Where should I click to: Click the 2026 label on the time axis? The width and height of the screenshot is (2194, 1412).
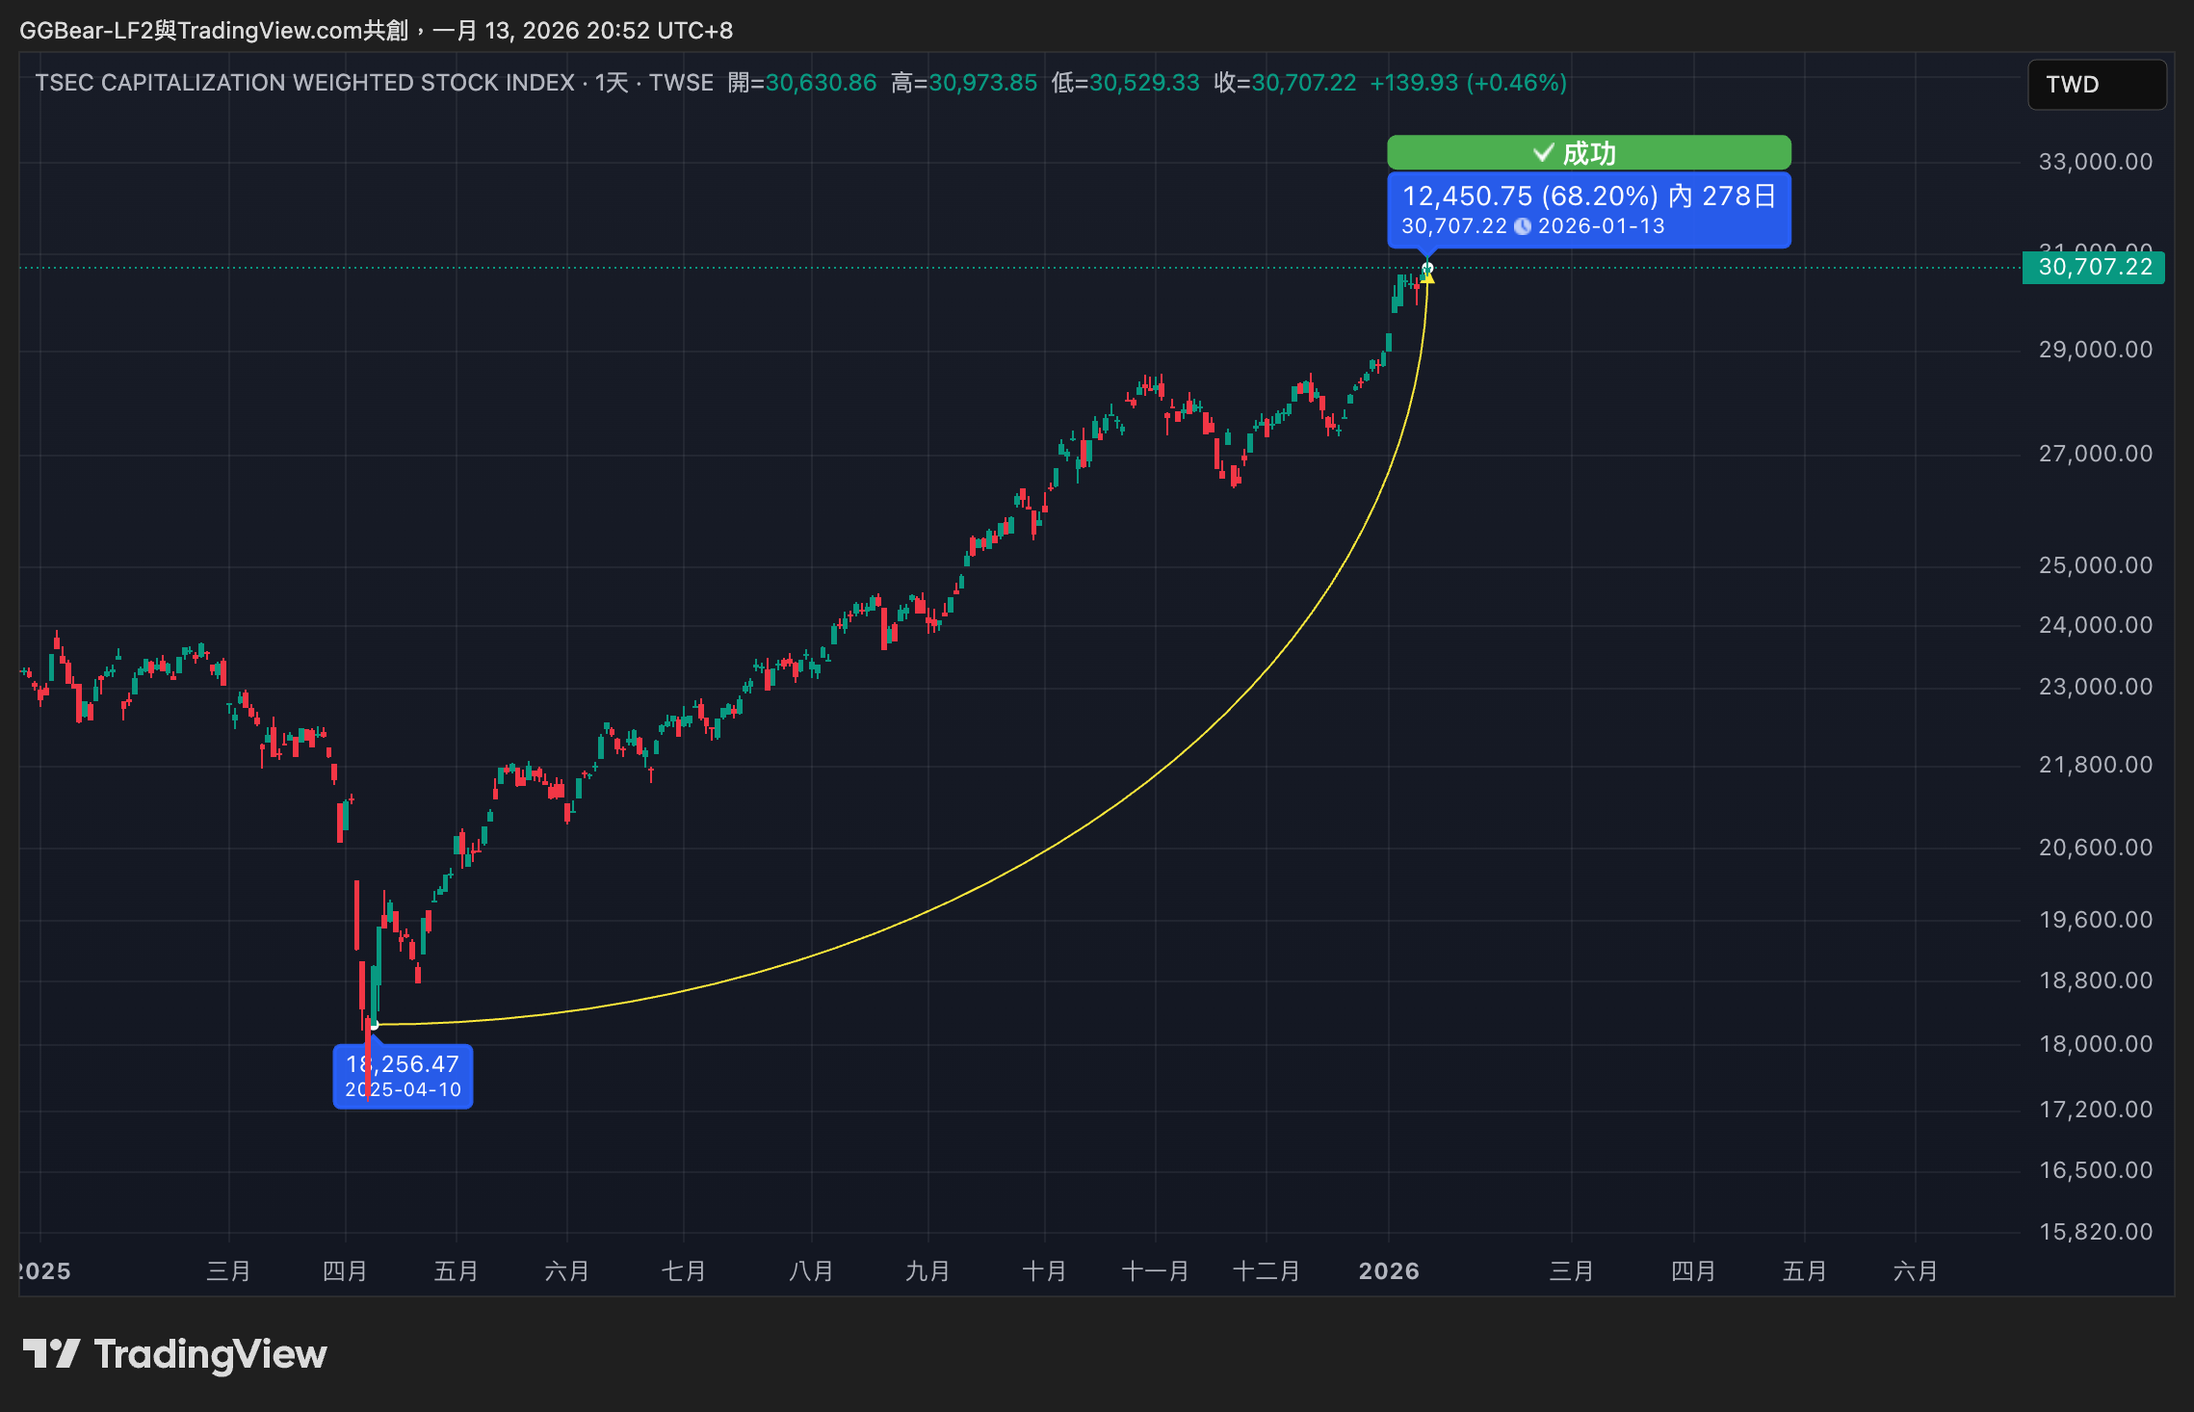click(1388, 1271)
